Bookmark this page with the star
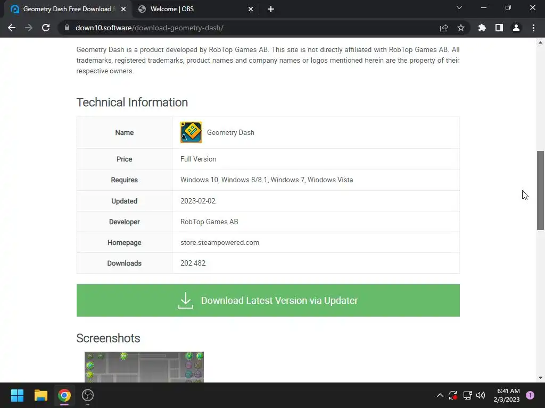The height and width of the screenshot is (408, 545). coord(461,28)
